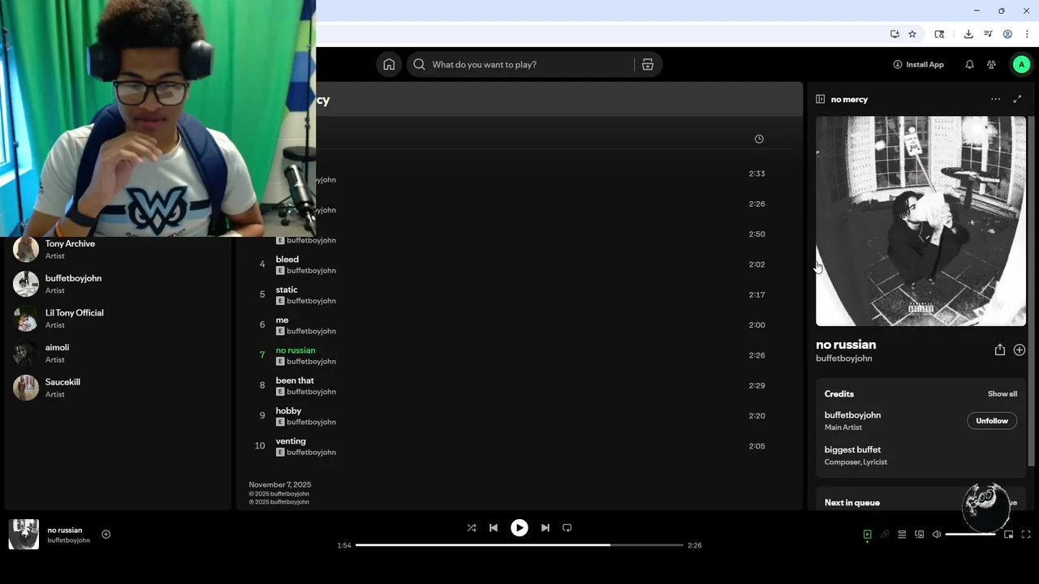Screen dimensions: 1039x584
Task: Open Lil Tony Official artist in library
Action: (x=118, y=319)
